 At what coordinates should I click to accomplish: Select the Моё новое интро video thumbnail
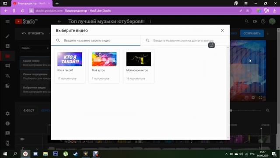click(139, 59)
